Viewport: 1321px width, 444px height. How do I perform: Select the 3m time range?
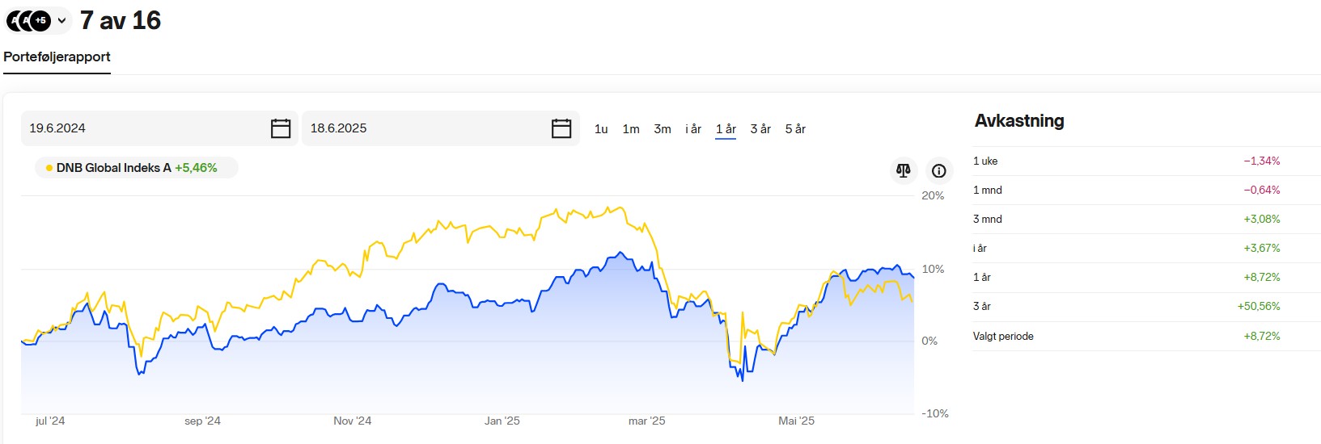pos(663,129)
